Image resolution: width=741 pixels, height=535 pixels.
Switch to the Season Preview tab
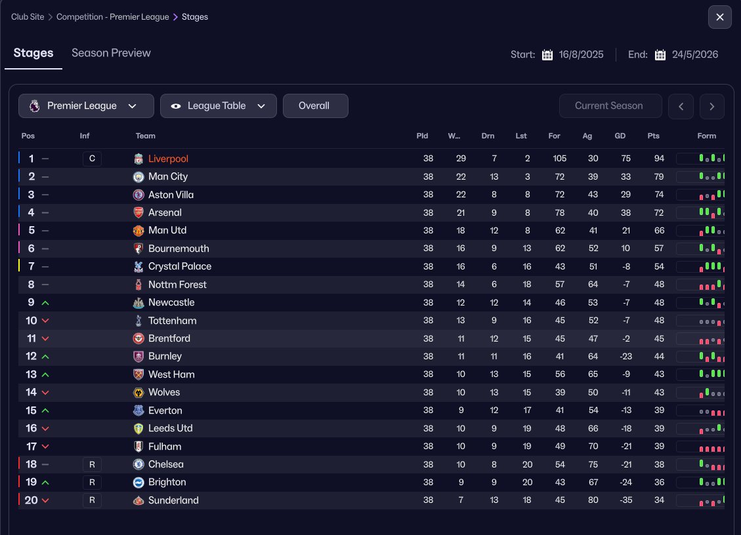111,53
